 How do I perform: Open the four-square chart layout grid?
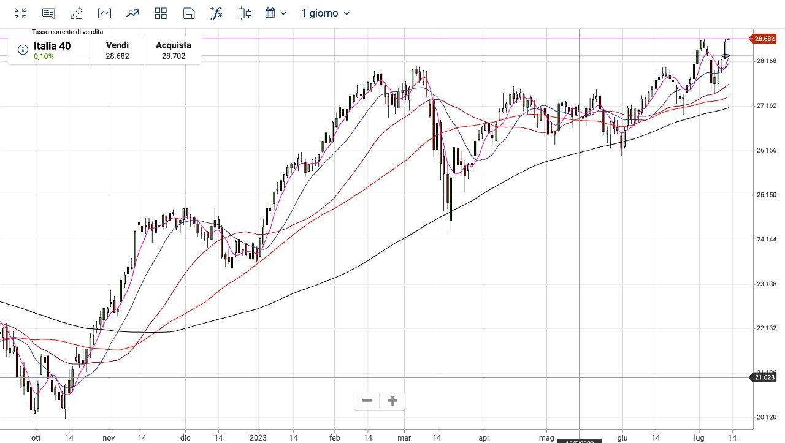[161, 13]
